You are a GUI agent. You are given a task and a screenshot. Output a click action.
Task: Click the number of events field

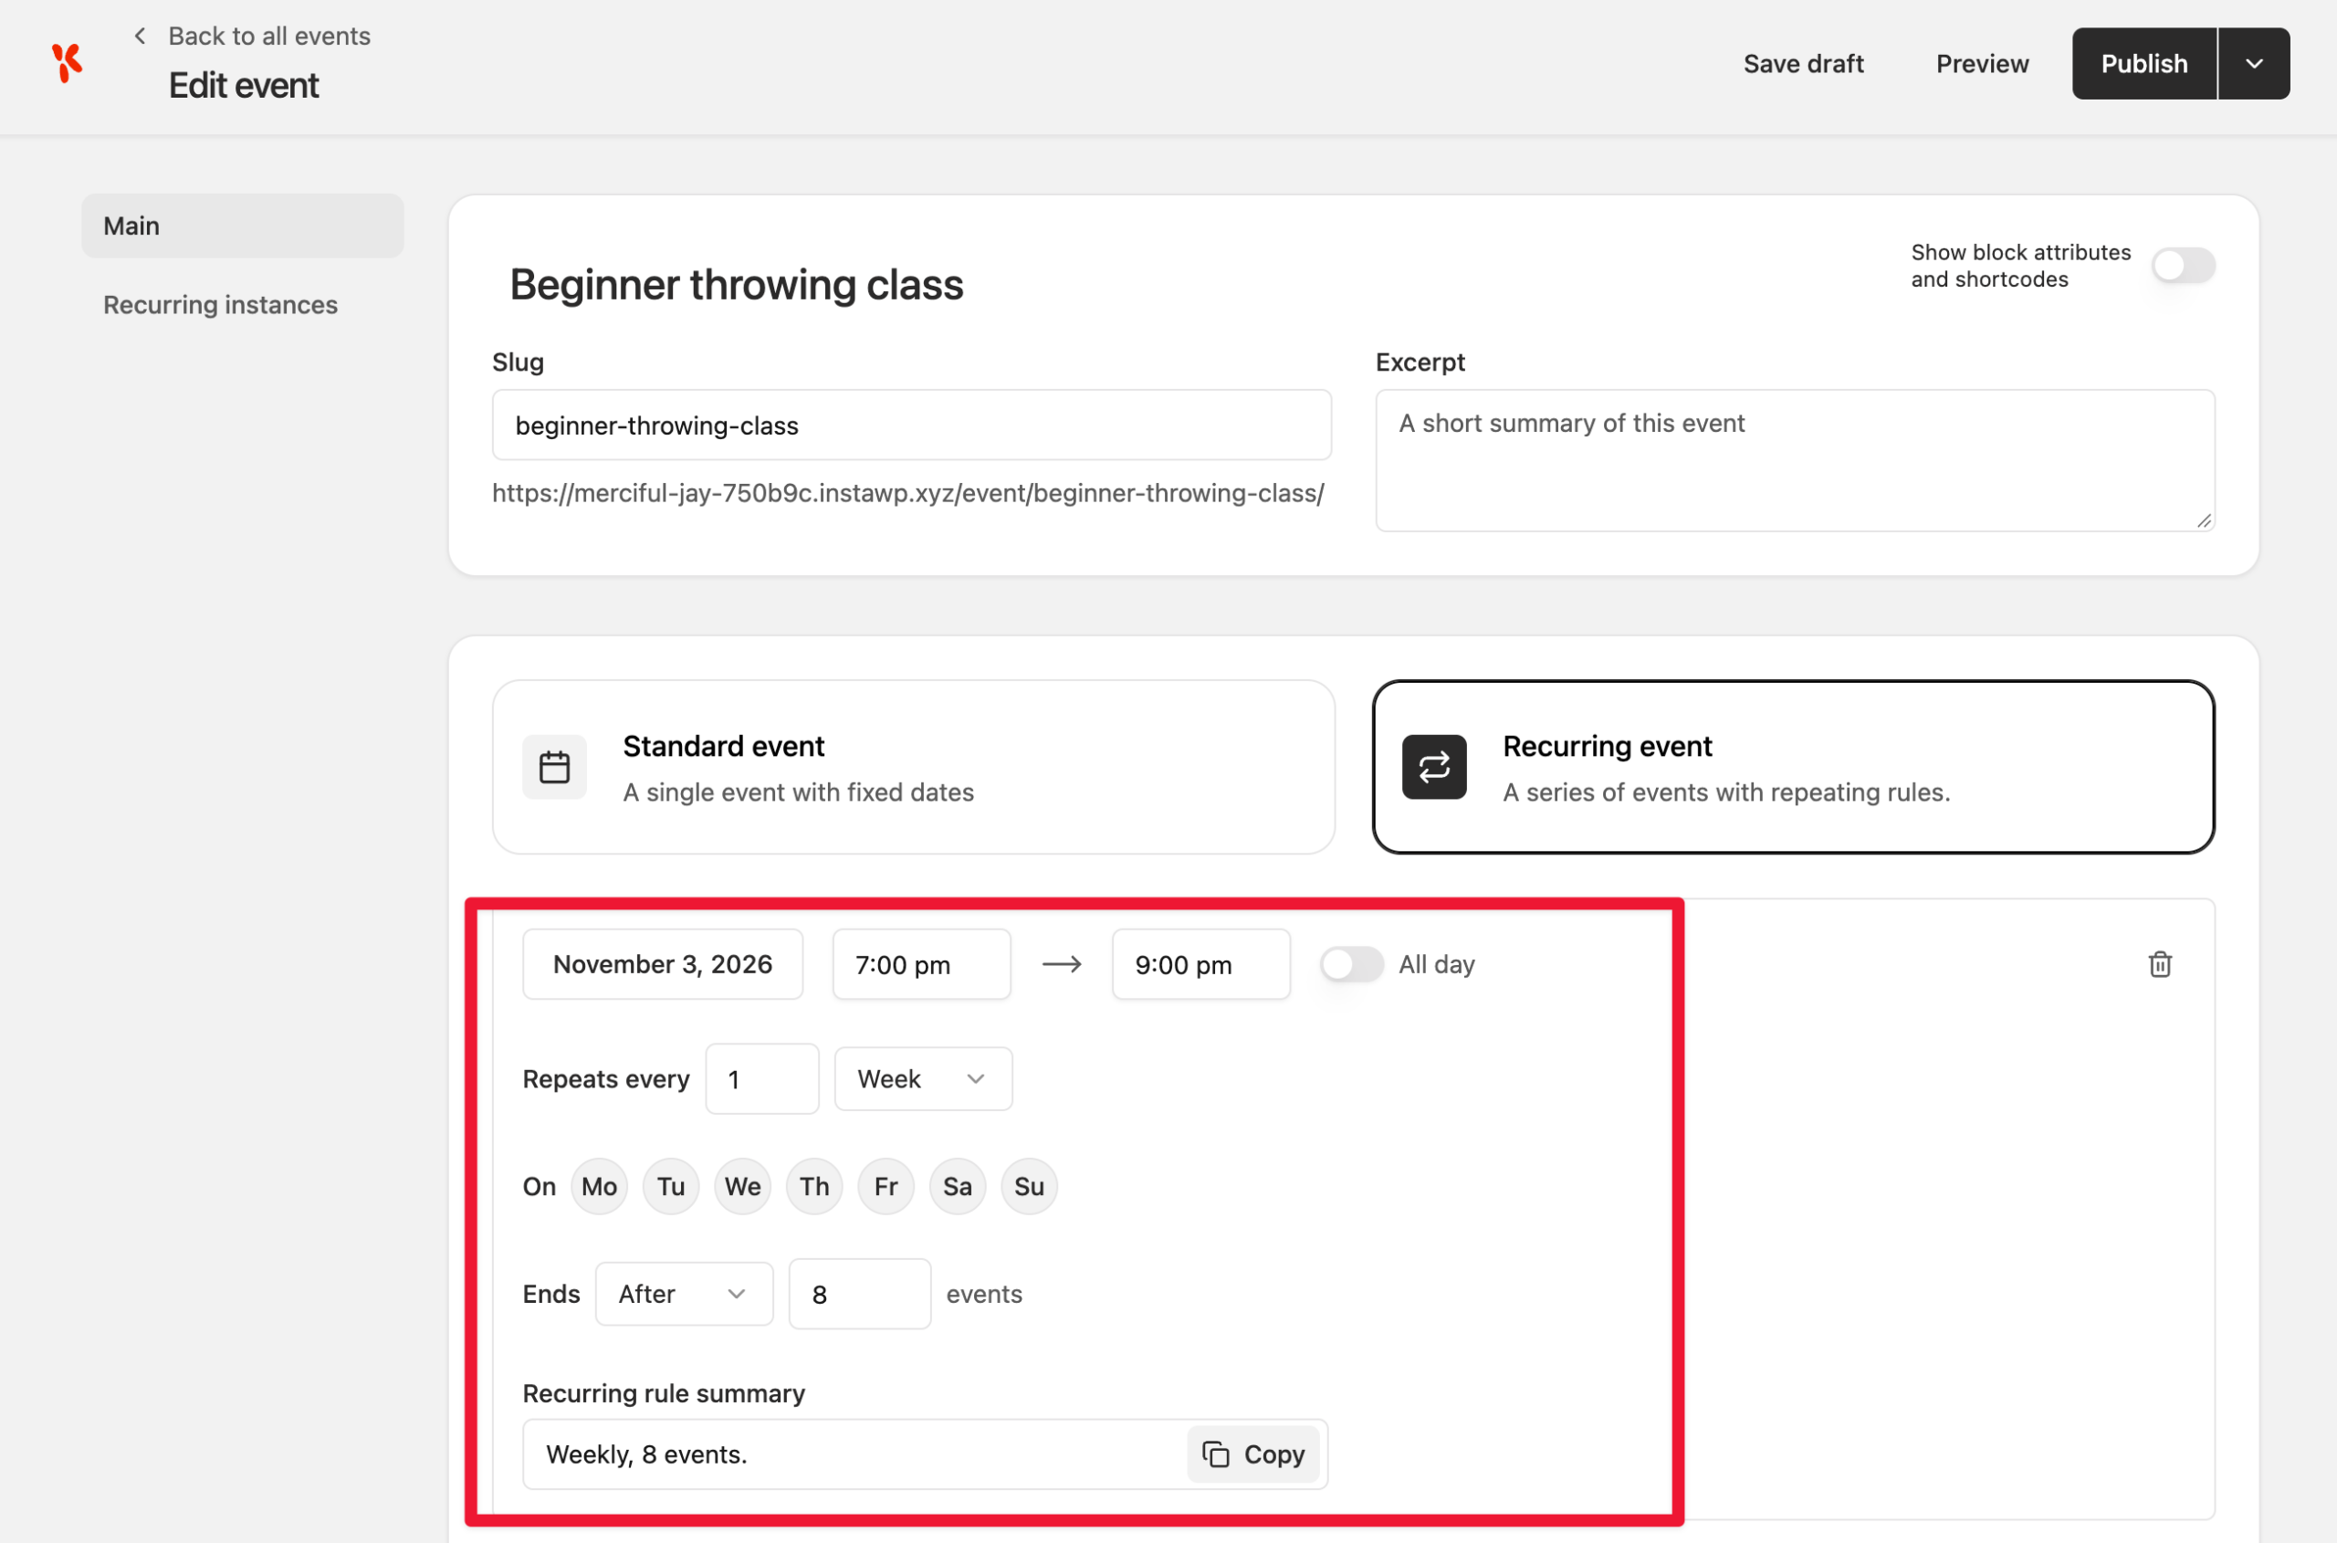click(x=860, y=1293)
